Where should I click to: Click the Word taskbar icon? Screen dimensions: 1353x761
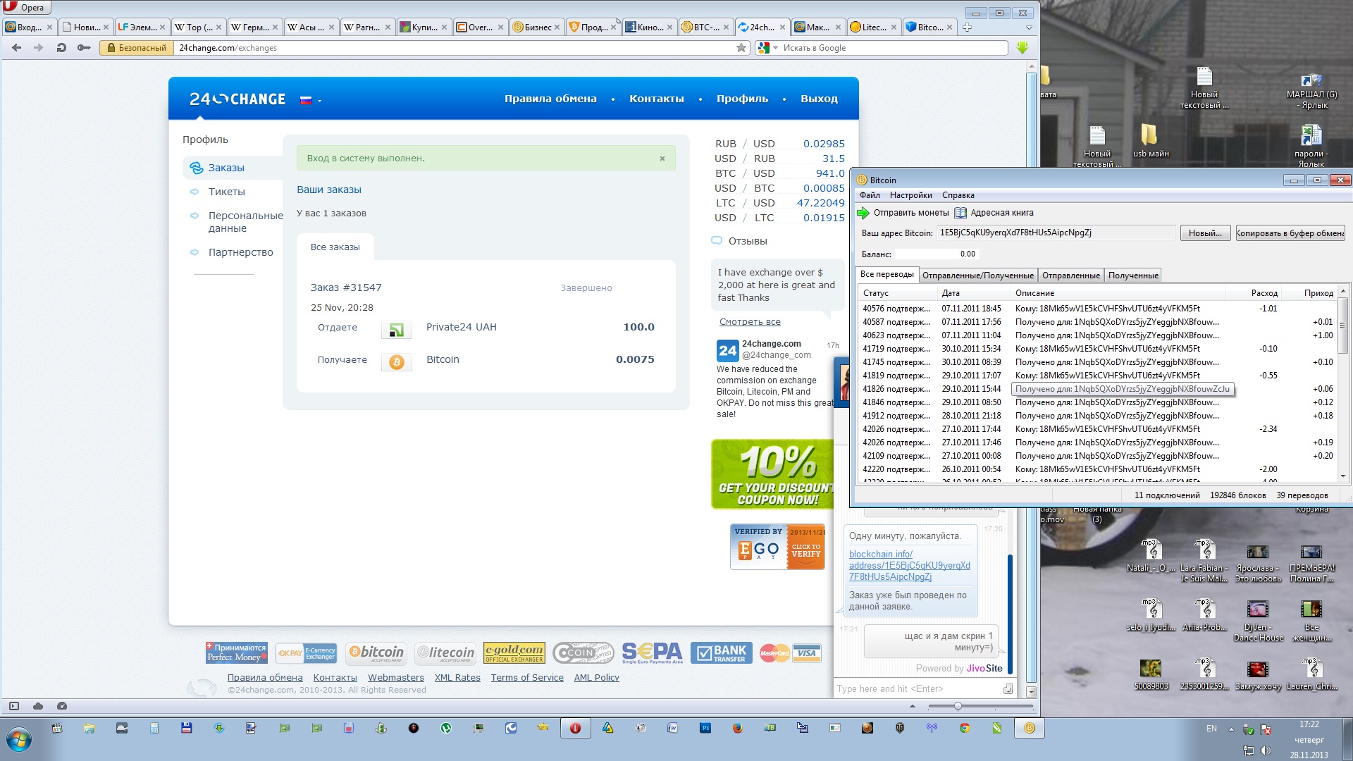point(673,729)
